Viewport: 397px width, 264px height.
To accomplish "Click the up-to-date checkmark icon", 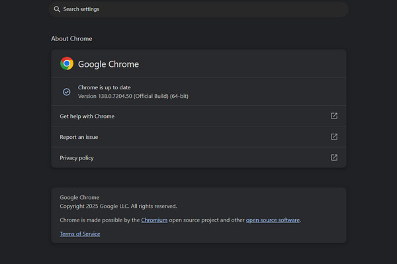I will [x=67, y=91].
